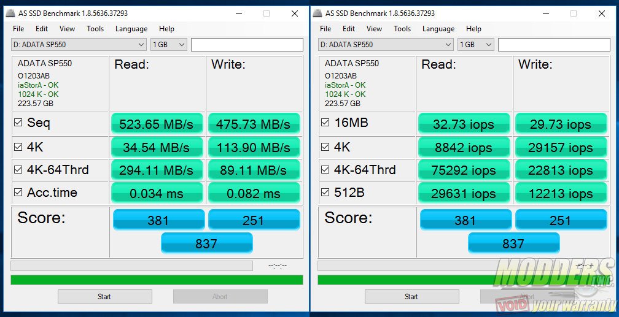Click the green progress bar in right window

click(464, 280)
